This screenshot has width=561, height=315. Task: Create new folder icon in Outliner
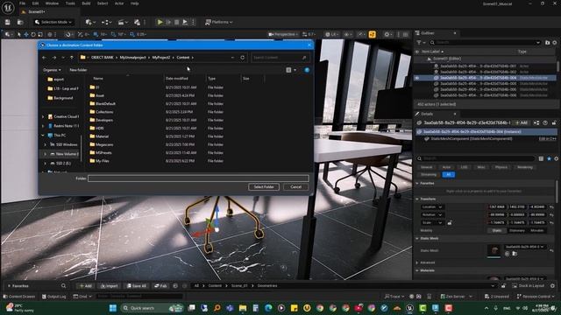pos(547,43)
